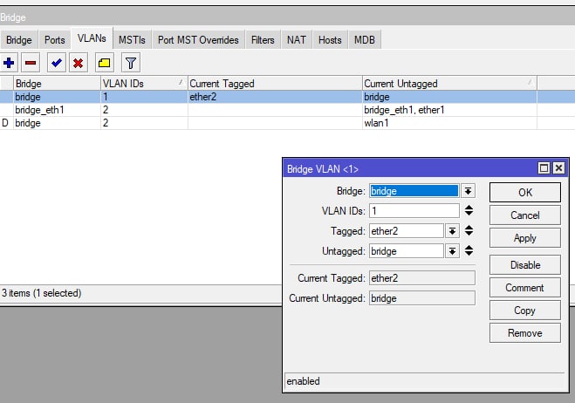Switch to the Ports tab
The height and width of the screenshot is (403, 575).
pos(55,39)
